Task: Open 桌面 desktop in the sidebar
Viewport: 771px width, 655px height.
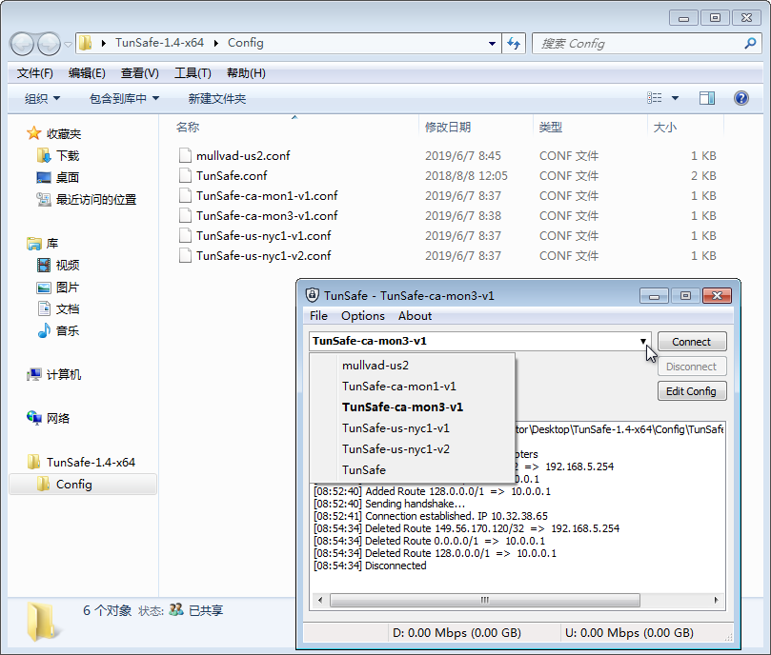Action: click(x=58, y=177)
